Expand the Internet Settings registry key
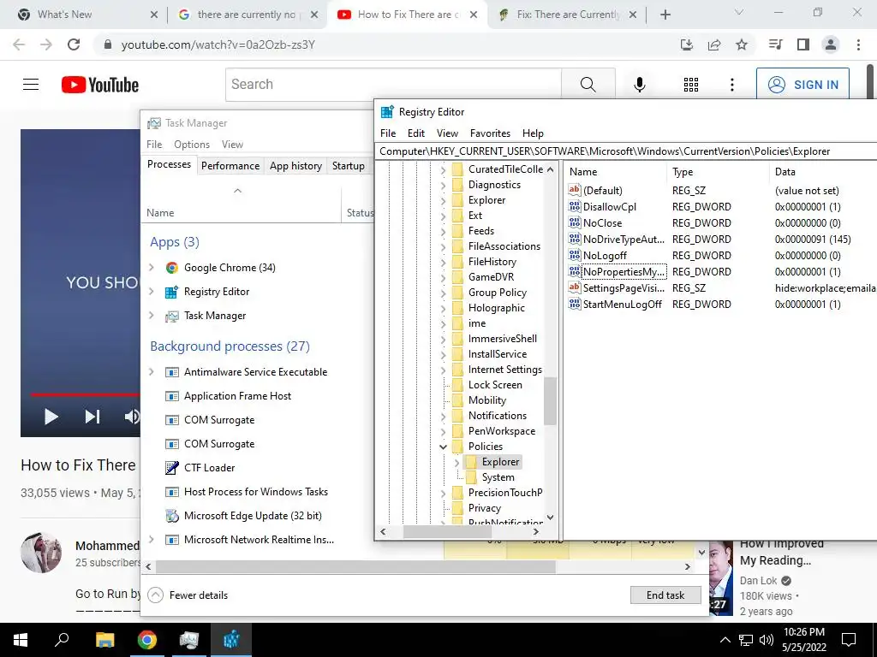This screenshot has height=657, width=877. tap(443, 370)
